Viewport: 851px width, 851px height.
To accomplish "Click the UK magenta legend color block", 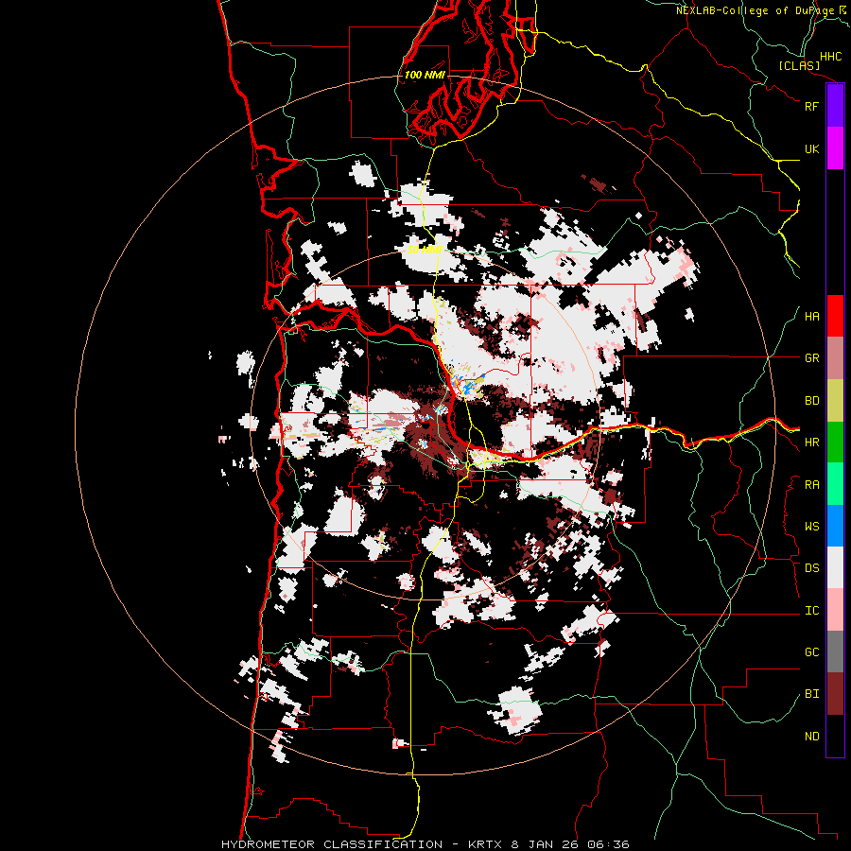I will click(x=835, y=148).
